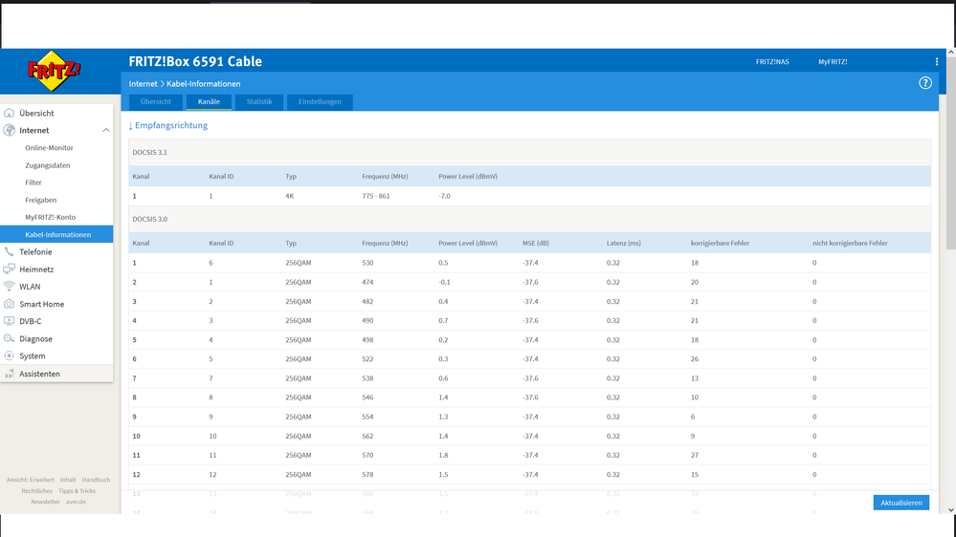Click the Smart Home icon
Screen dimensions: 956x537
click(10, 304)
